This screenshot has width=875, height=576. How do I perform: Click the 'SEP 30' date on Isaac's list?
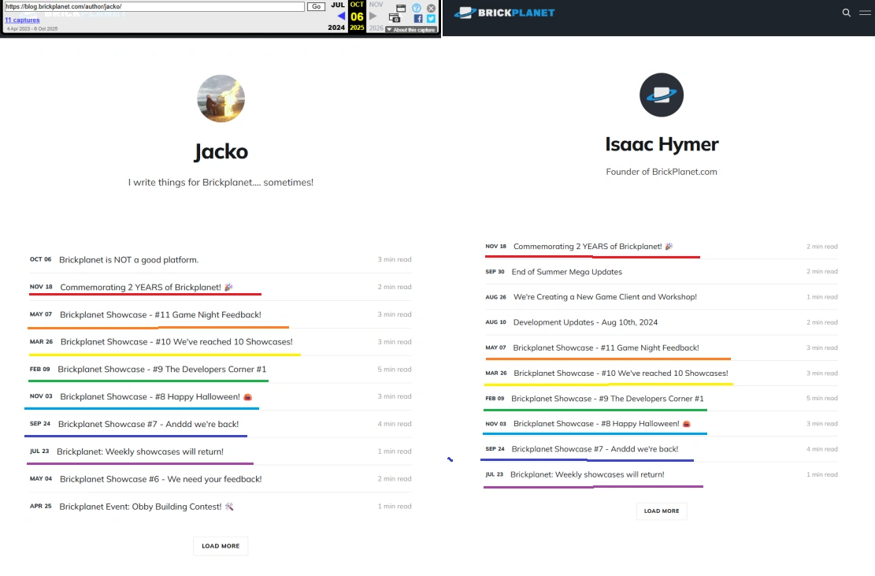[495, 272]
